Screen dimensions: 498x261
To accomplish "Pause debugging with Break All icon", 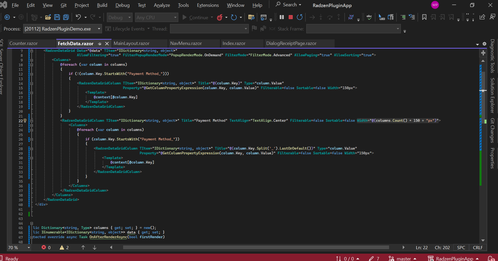I will [282, 17].
